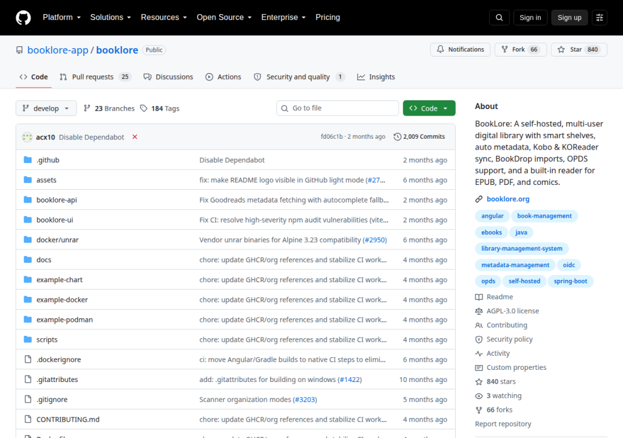The image size is (623, 438).
Task: Expand the Solutions menu
Action: tap(111, 18)
